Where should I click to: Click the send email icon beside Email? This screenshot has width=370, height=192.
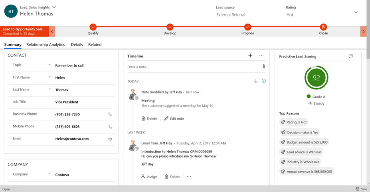point(111,139)
